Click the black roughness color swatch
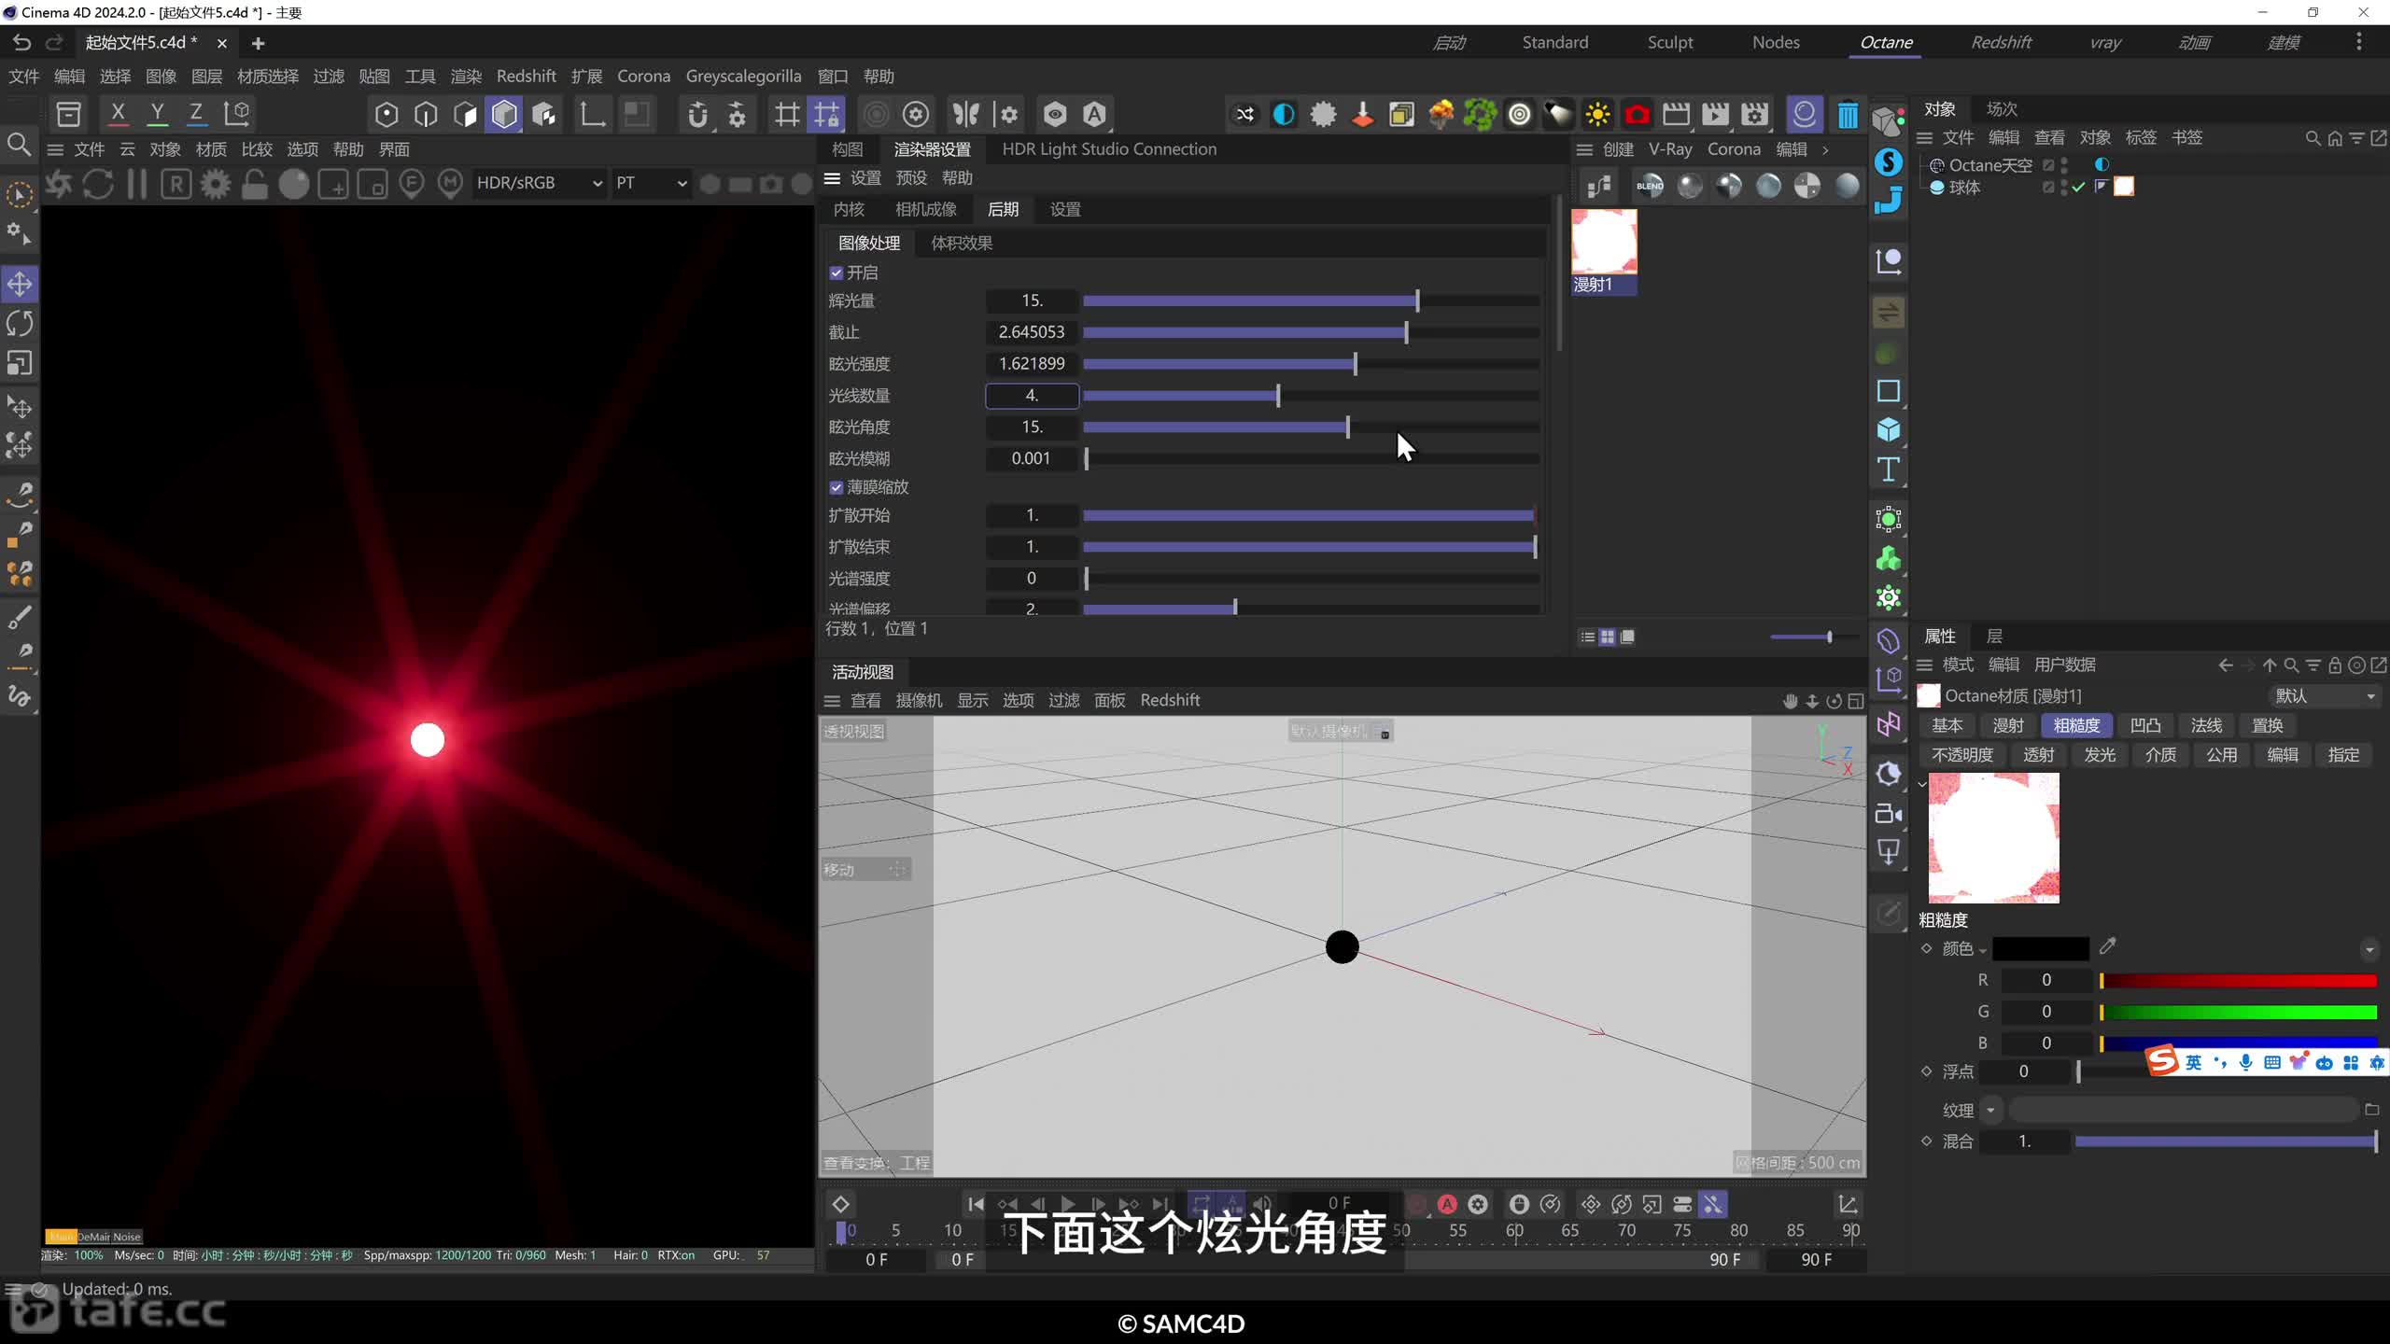The height and width of the screenshot is (1344, 2390). point(2040,948)
